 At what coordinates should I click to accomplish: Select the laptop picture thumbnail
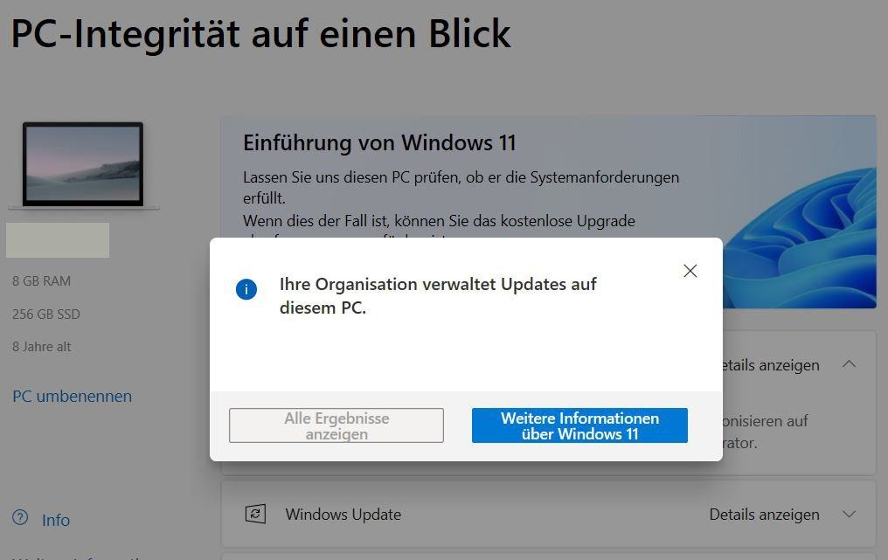[x=83, y=165]
